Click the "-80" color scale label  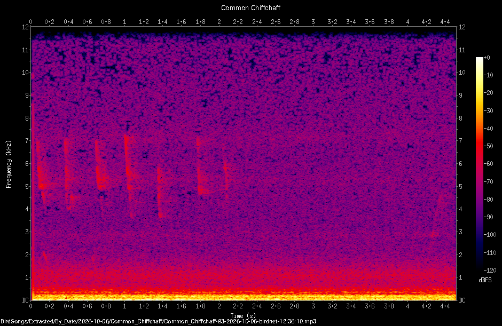488,200
